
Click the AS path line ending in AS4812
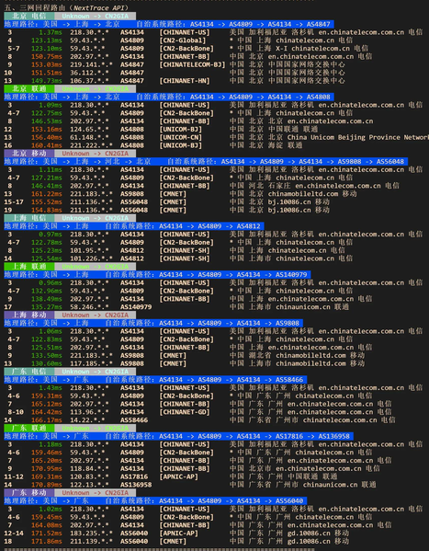pyautogui.click(x=134, y=226)
